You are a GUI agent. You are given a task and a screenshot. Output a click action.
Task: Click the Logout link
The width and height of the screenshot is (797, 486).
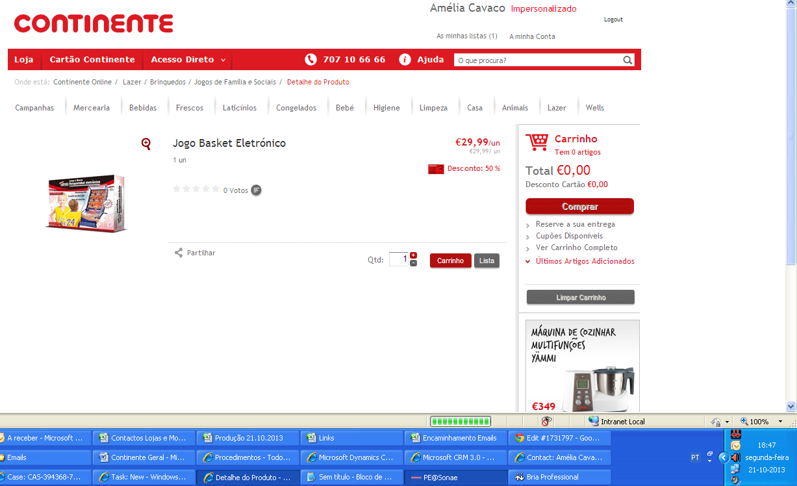613,19
